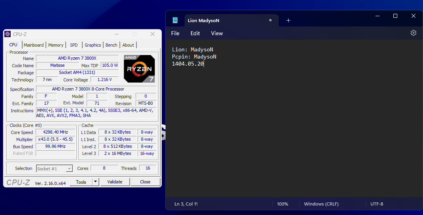This screenshot has height=215, width=423.
Task: Click the Core Speed value 4298.40 MHz
Action: pos(55,132)
